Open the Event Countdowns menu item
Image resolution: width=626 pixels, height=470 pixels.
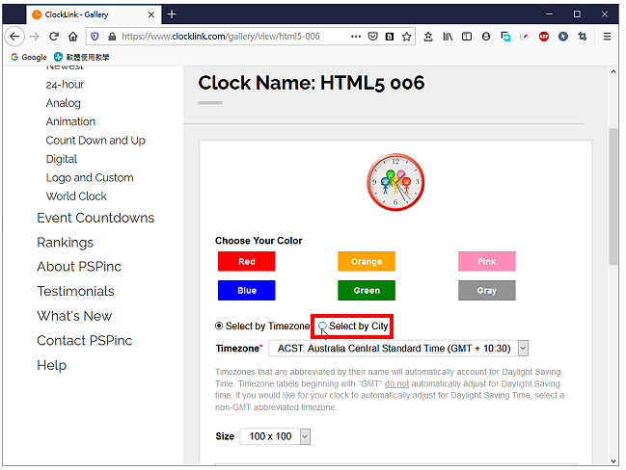[95, 218]
